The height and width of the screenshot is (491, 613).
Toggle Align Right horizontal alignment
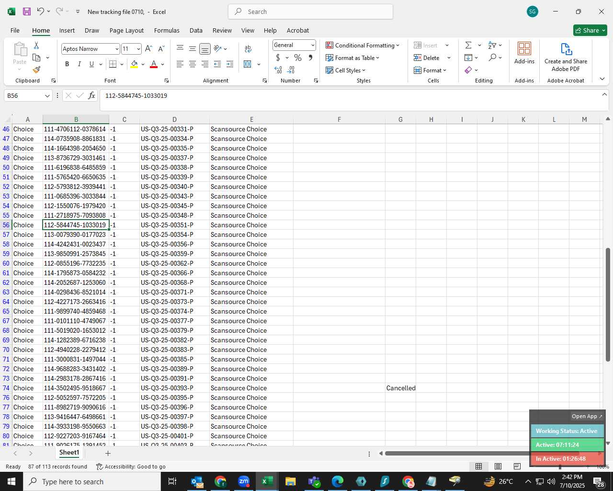point(205,64)
